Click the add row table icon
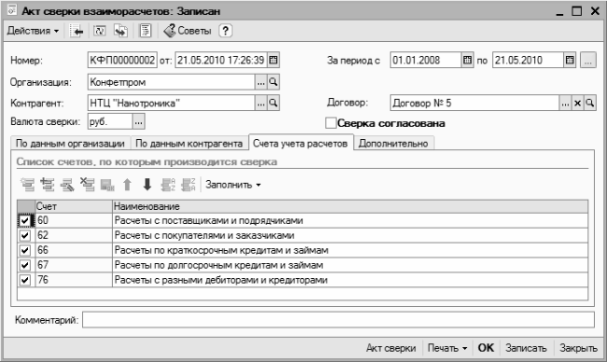This screenshot has height=362, width=607. (x=27, y=185)
